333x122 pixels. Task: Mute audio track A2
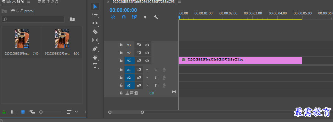[147, 77]
